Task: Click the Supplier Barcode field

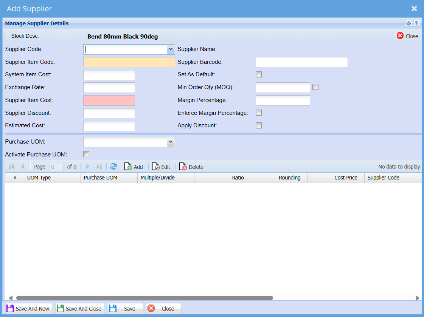Action: pos(301,62)
